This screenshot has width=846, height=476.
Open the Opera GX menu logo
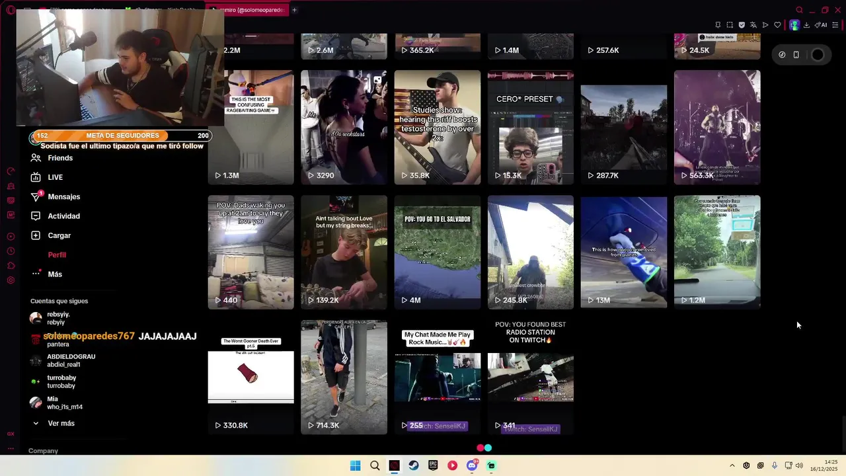10,10
